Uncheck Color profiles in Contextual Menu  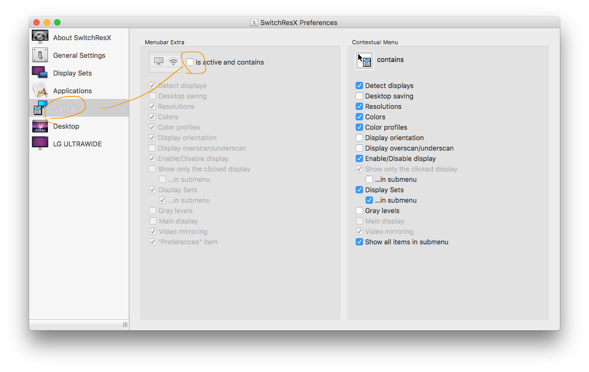[359, 127]
